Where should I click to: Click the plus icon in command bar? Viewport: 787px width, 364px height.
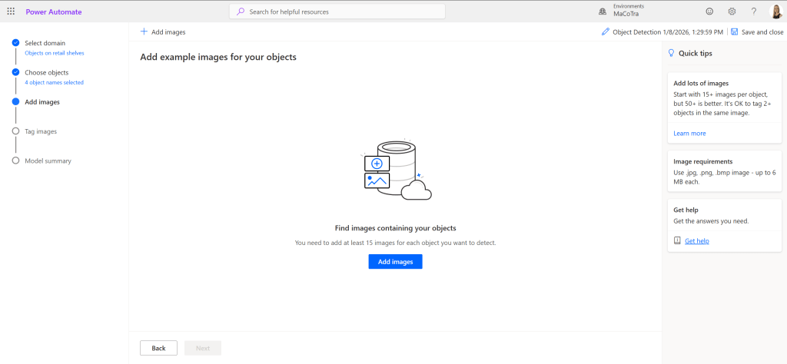(144, 32)
